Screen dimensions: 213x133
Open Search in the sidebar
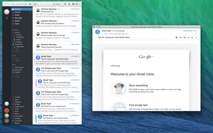pos(22,21)
